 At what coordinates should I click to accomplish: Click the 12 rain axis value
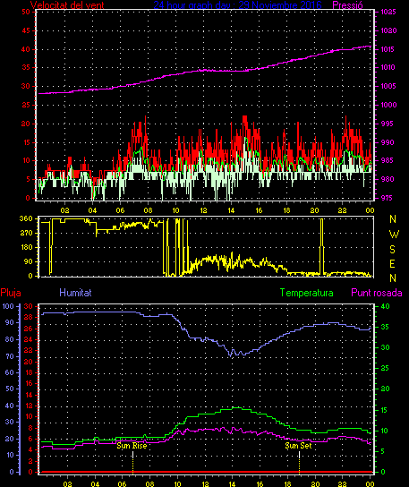pyautogui.click(x=29, y=406)
